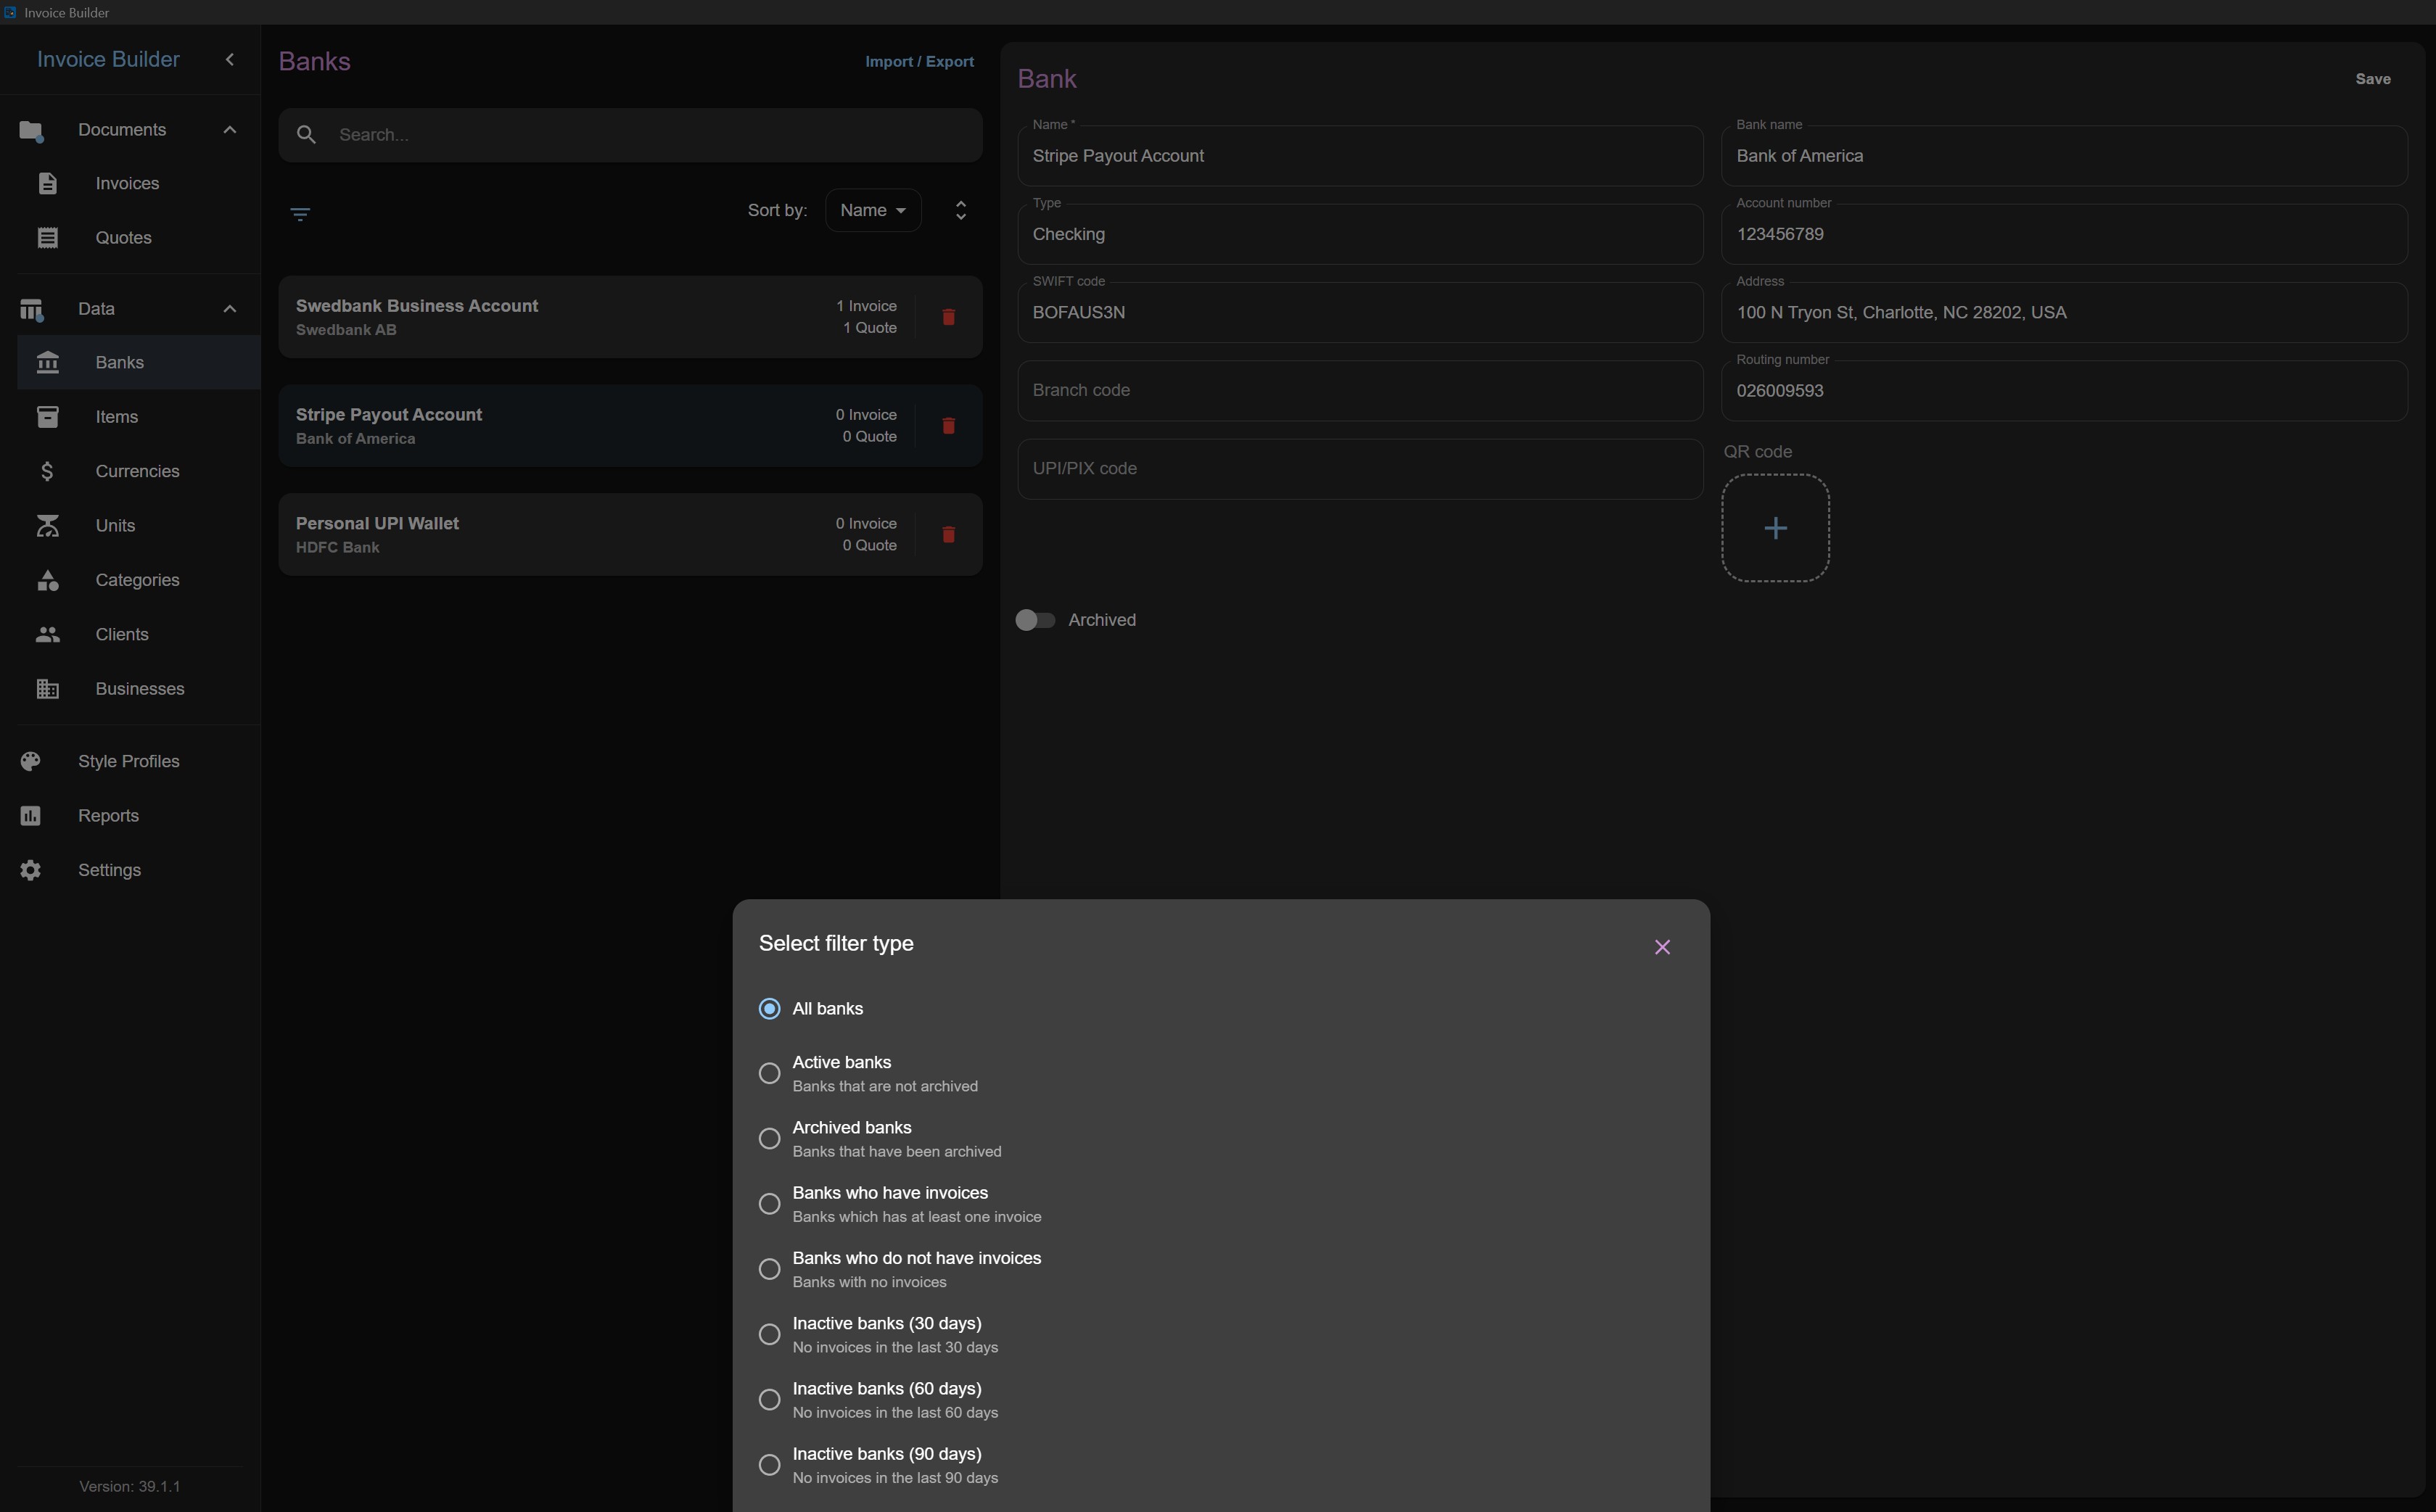Screen dimensions: 2436x1512
Task: Select Inactive banks (60 days) option
Action: (769, 1400)
